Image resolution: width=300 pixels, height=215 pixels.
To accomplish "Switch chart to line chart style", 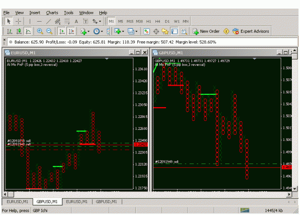I will 28,31.
